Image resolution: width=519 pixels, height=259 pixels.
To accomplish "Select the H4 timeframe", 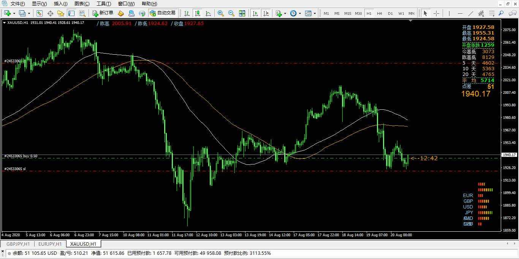I will [x=379, y=13].
